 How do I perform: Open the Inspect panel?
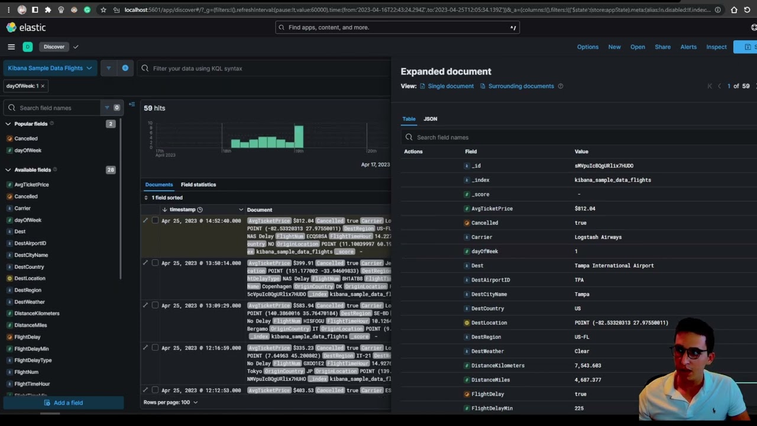pos(716,47)
